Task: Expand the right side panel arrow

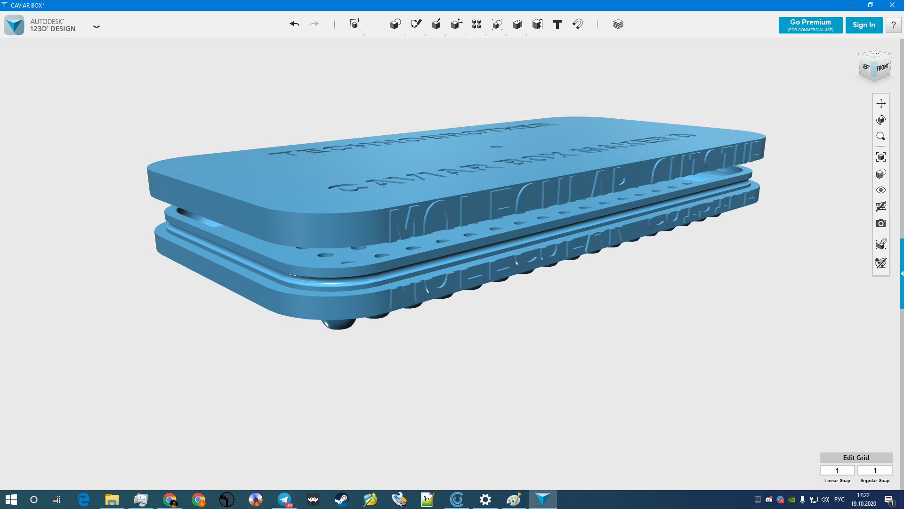Action: click(902, 274)
